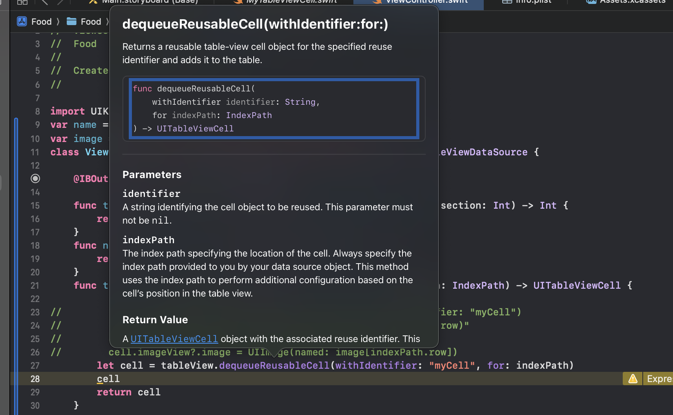
Task: Switch to the Assets.xcassets tab
Action: coord(627,2)
